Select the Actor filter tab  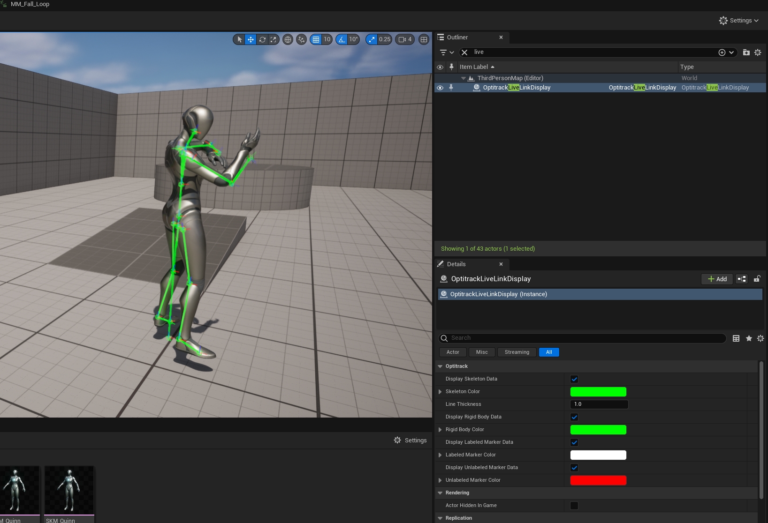tap(453, 352)
